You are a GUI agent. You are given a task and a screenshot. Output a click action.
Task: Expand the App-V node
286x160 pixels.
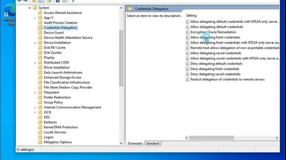[x=35, y=18]
